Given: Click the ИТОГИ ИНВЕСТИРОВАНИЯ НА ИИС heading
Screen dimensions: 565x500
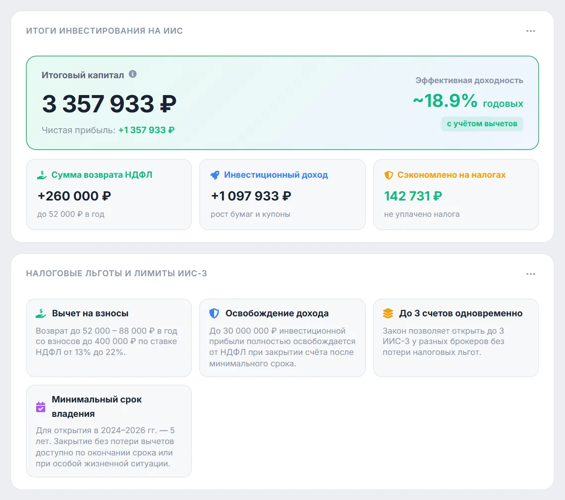Looking at the screenshot, I should pyautogui.click(x=104, y=31).
